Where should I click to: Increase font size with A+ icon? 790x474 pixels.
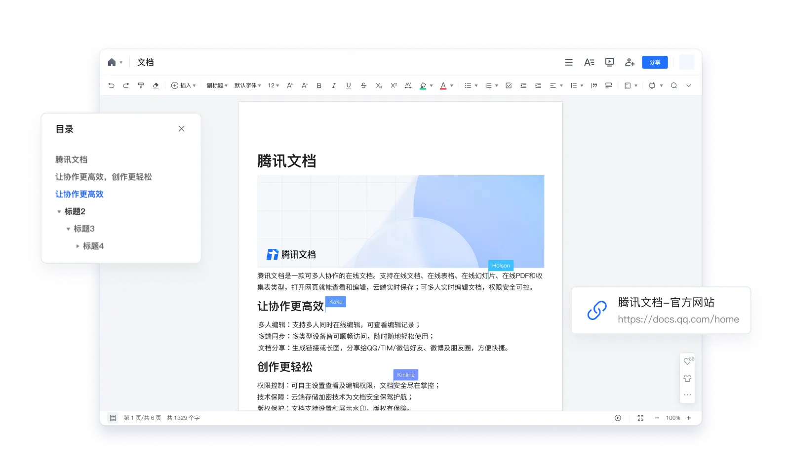[290, 85]
